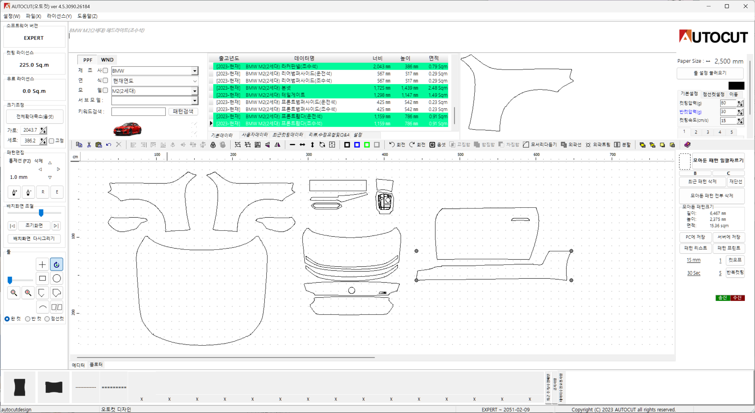Click the add node pen icon

point(14,192)
